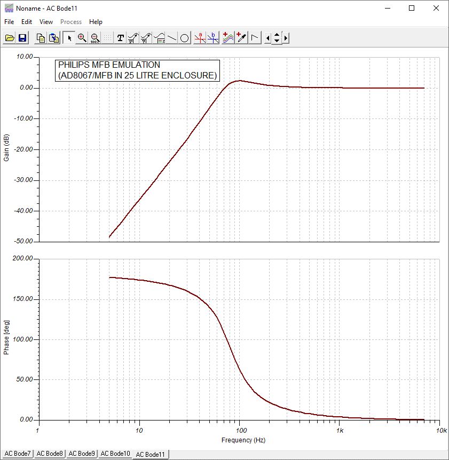The width and height of the screenshot is (449, 460).
Task: Select the arrow pointer tool
Action: click(69, 38)
